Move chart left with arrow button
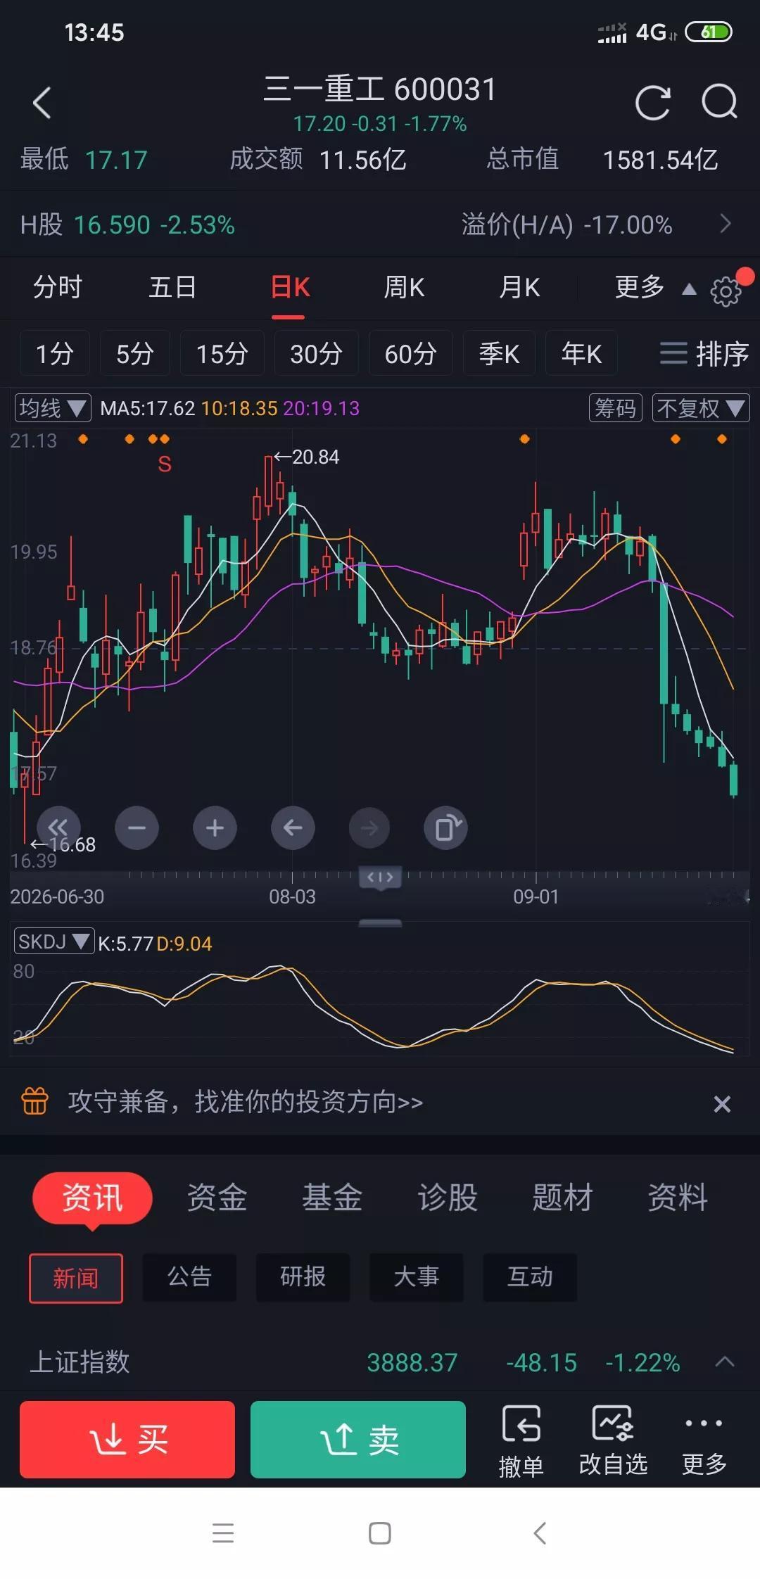The image size is (760, 1579). (x=293, y=828)
